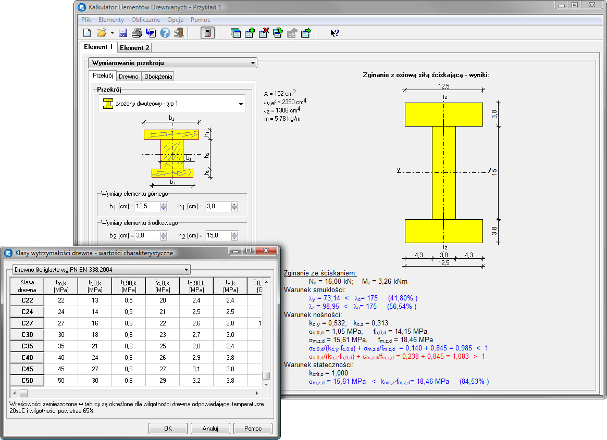Click the new document icon in toolbar

click(x=87, y=33)
